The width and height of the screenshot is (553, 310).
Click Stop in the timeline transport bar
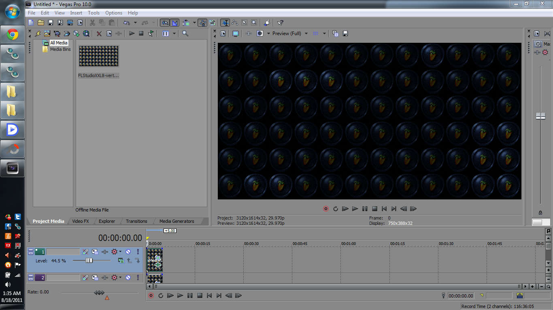pyautogui.click(x=200, y=295)
